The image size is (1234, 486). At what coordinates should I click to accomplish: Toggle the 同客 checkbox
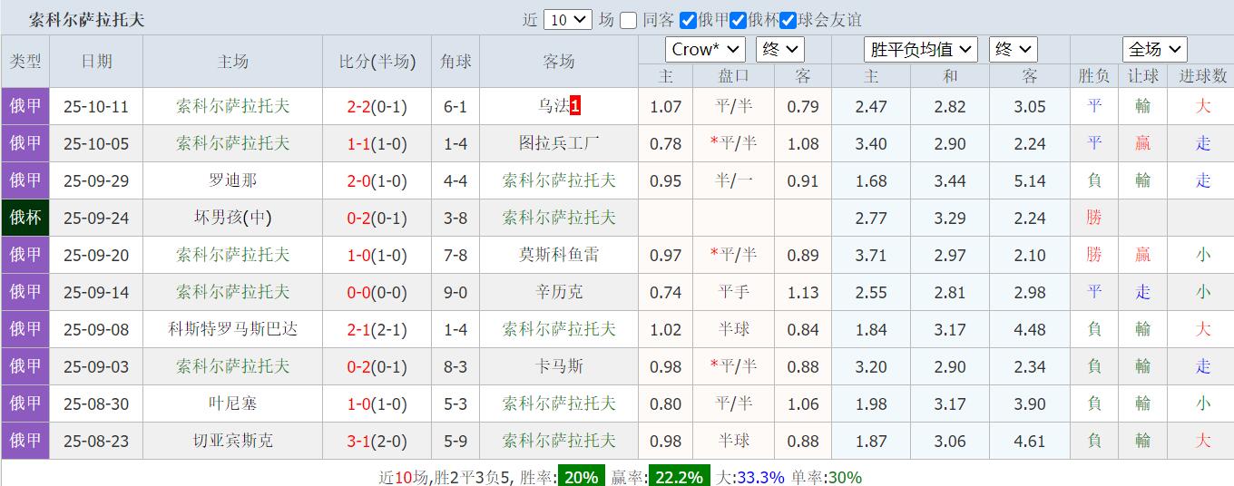(629, 21)
